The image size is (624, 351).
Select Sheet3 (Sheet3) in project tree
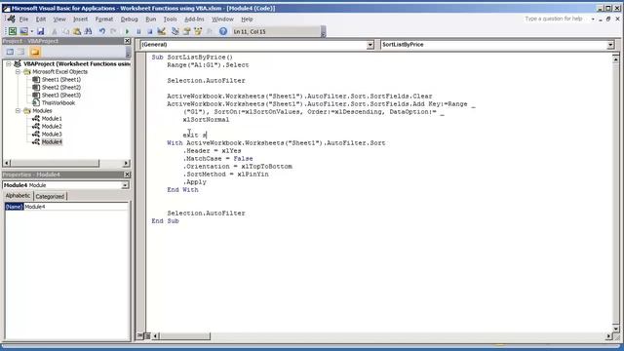pos(60,96)
